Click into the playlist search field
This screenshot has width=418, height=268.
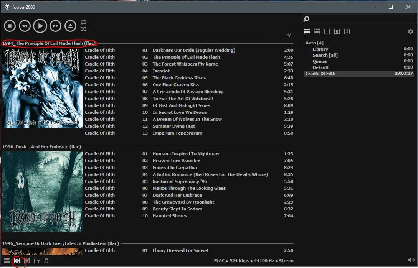[x=361, y=19]
